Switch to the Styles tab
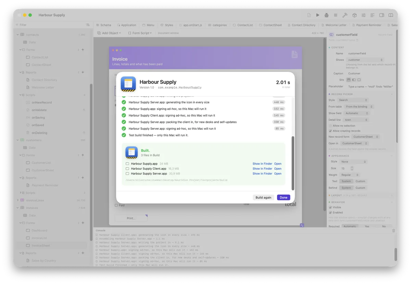411x284 pixels. pyautogui.click(x=167, y=25)
